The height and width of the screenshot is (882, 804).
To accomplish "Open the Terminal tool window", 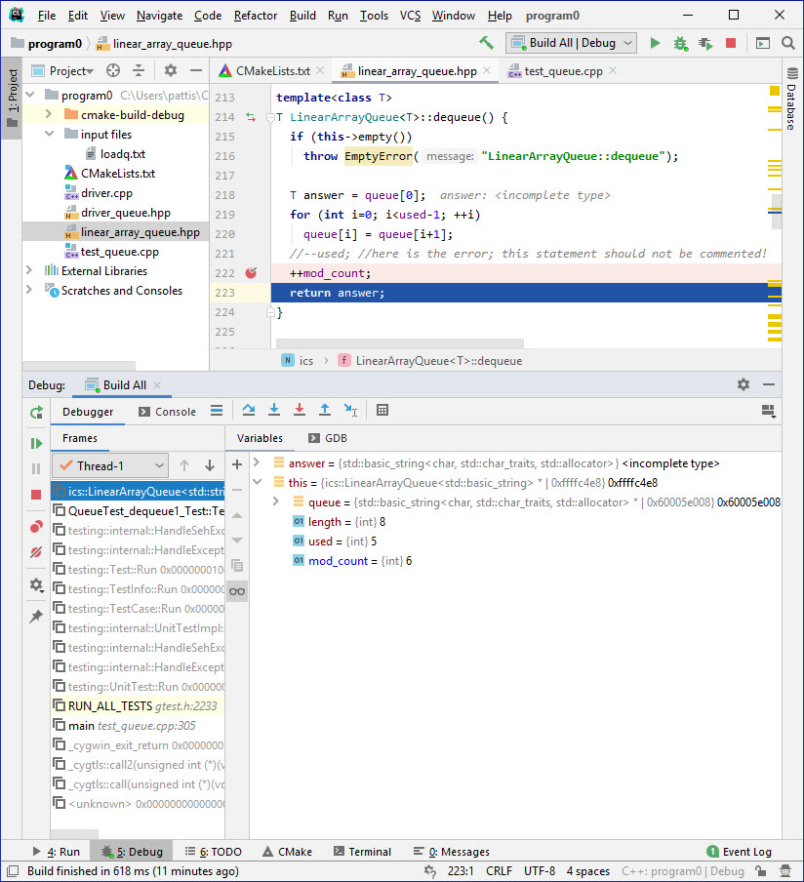I will [361, 852].
